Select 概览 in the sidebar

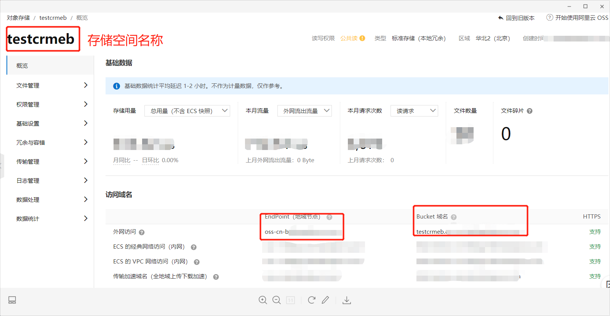[50, 65]
